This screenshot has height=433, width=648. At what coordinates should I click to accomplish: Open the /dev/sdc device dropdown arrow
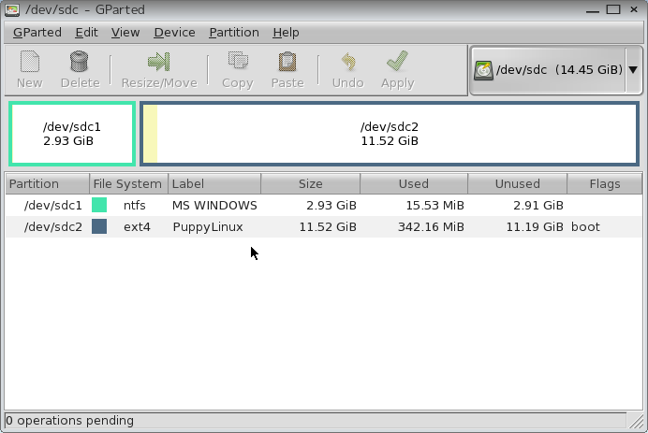[633, 70]
